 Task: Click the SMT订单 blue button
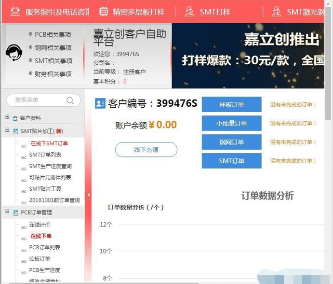pyautogui.click(x=231, y=161)
